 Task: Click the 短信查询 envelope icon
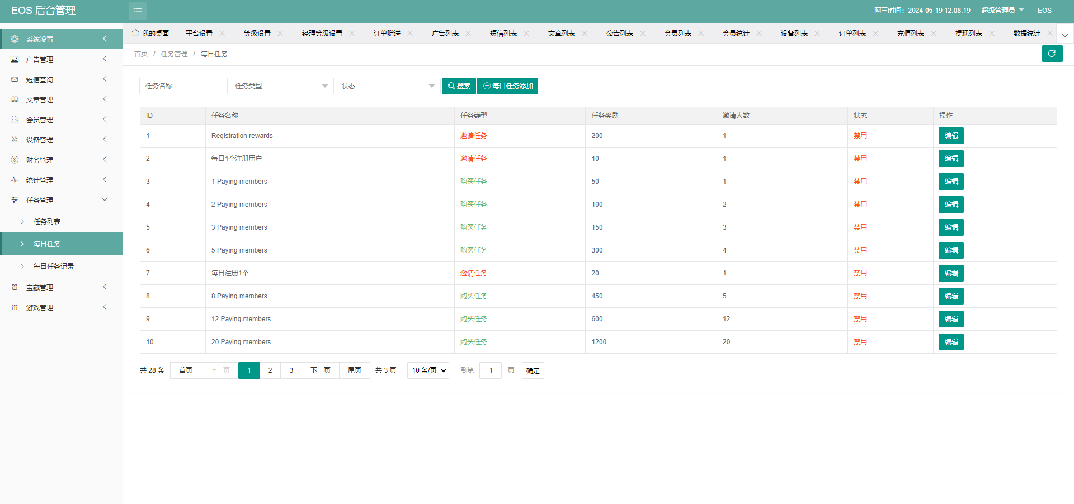pyautogui.click(x=15, y=79)
